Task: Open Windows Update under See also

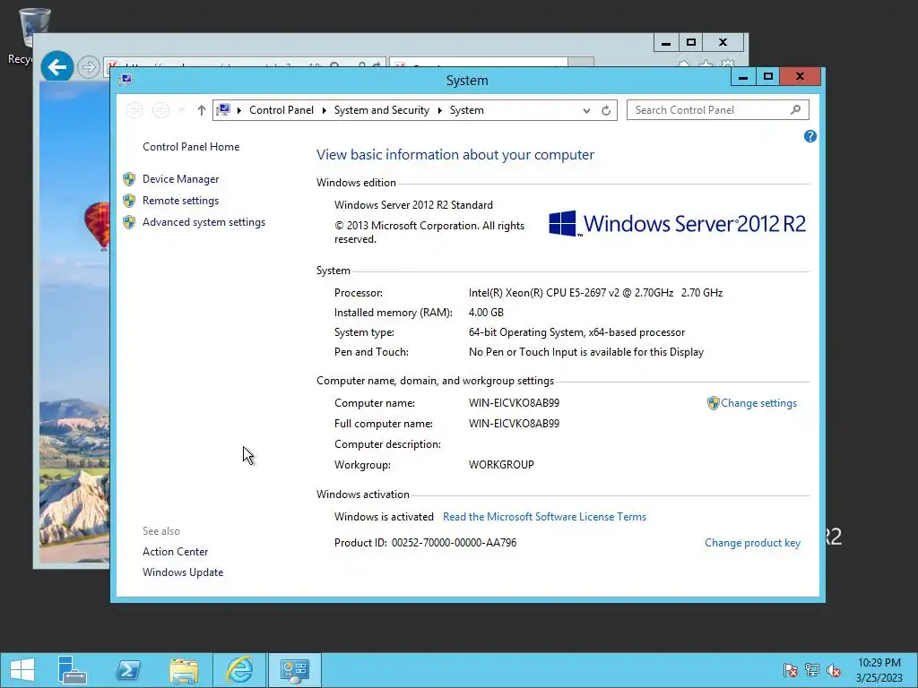Action: pos(183,572)
